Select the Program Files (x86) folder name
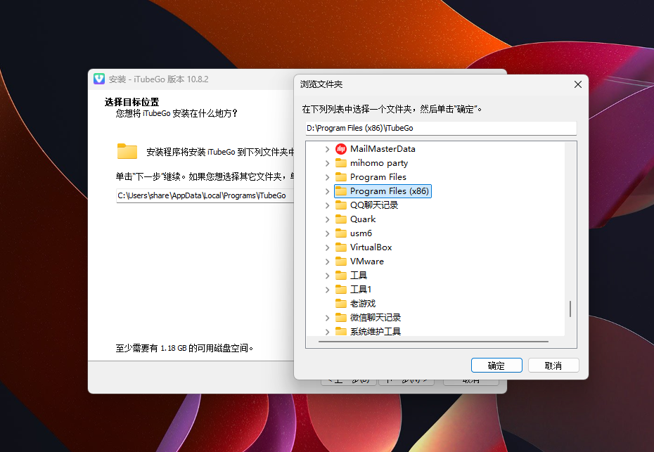The height and width of the screenshot is (452, 654). (x=389, y=191)
